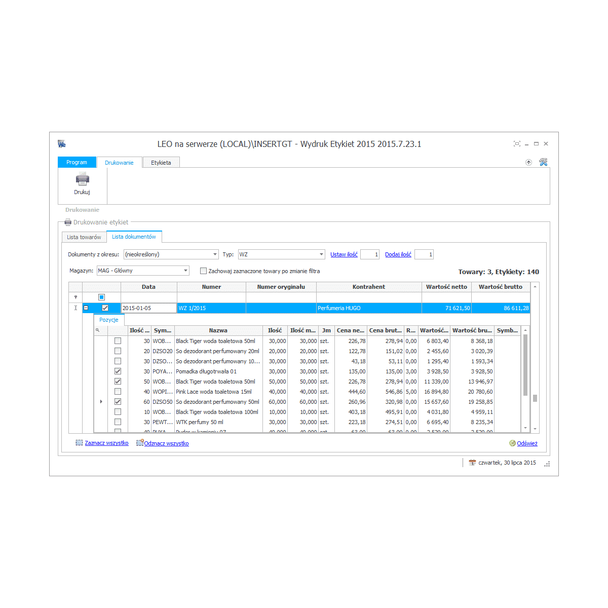Enable Zachowaj zaznaczone towary po zmianie filtra
This screenshot has height=608, width=608.
click(203, 271)
